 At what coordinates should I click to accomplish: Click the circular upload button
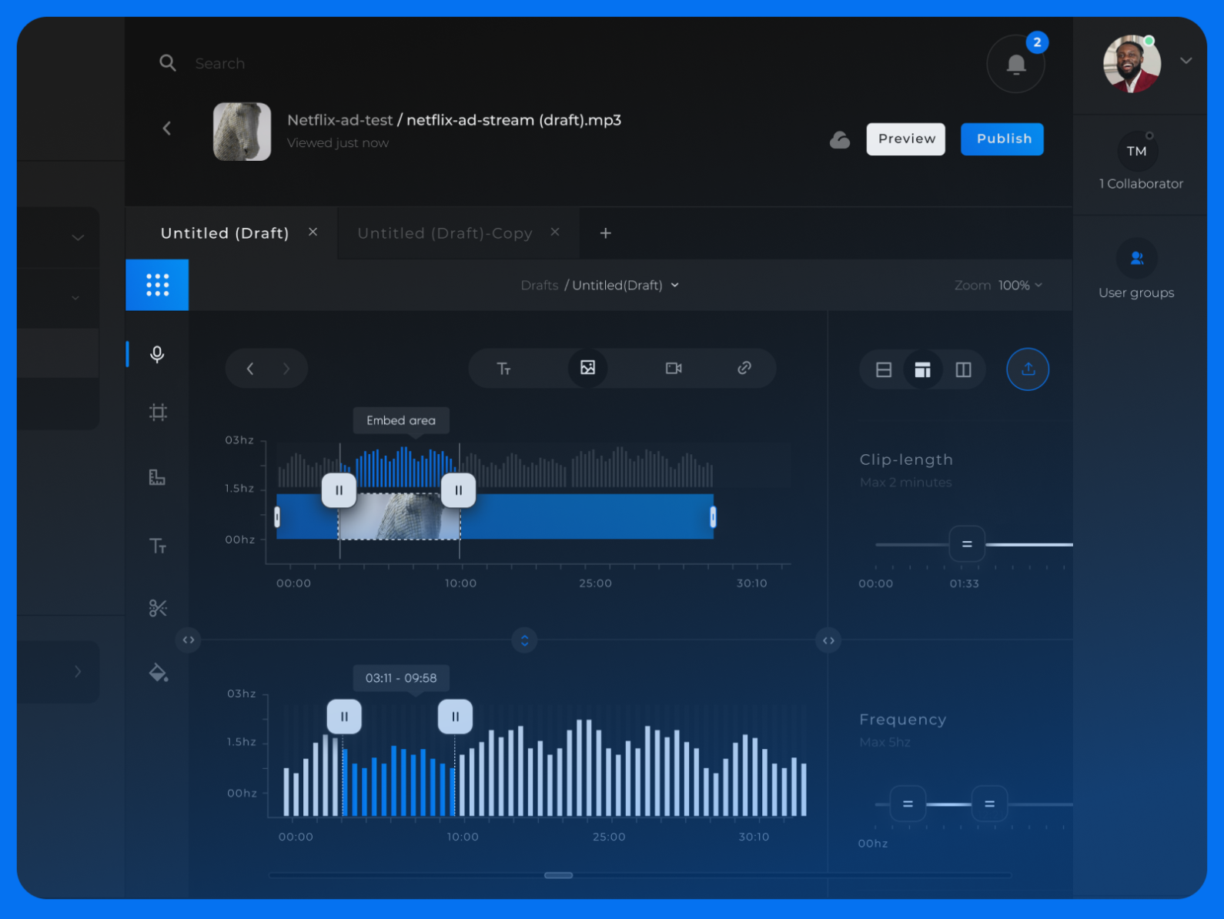(1028, 369)
